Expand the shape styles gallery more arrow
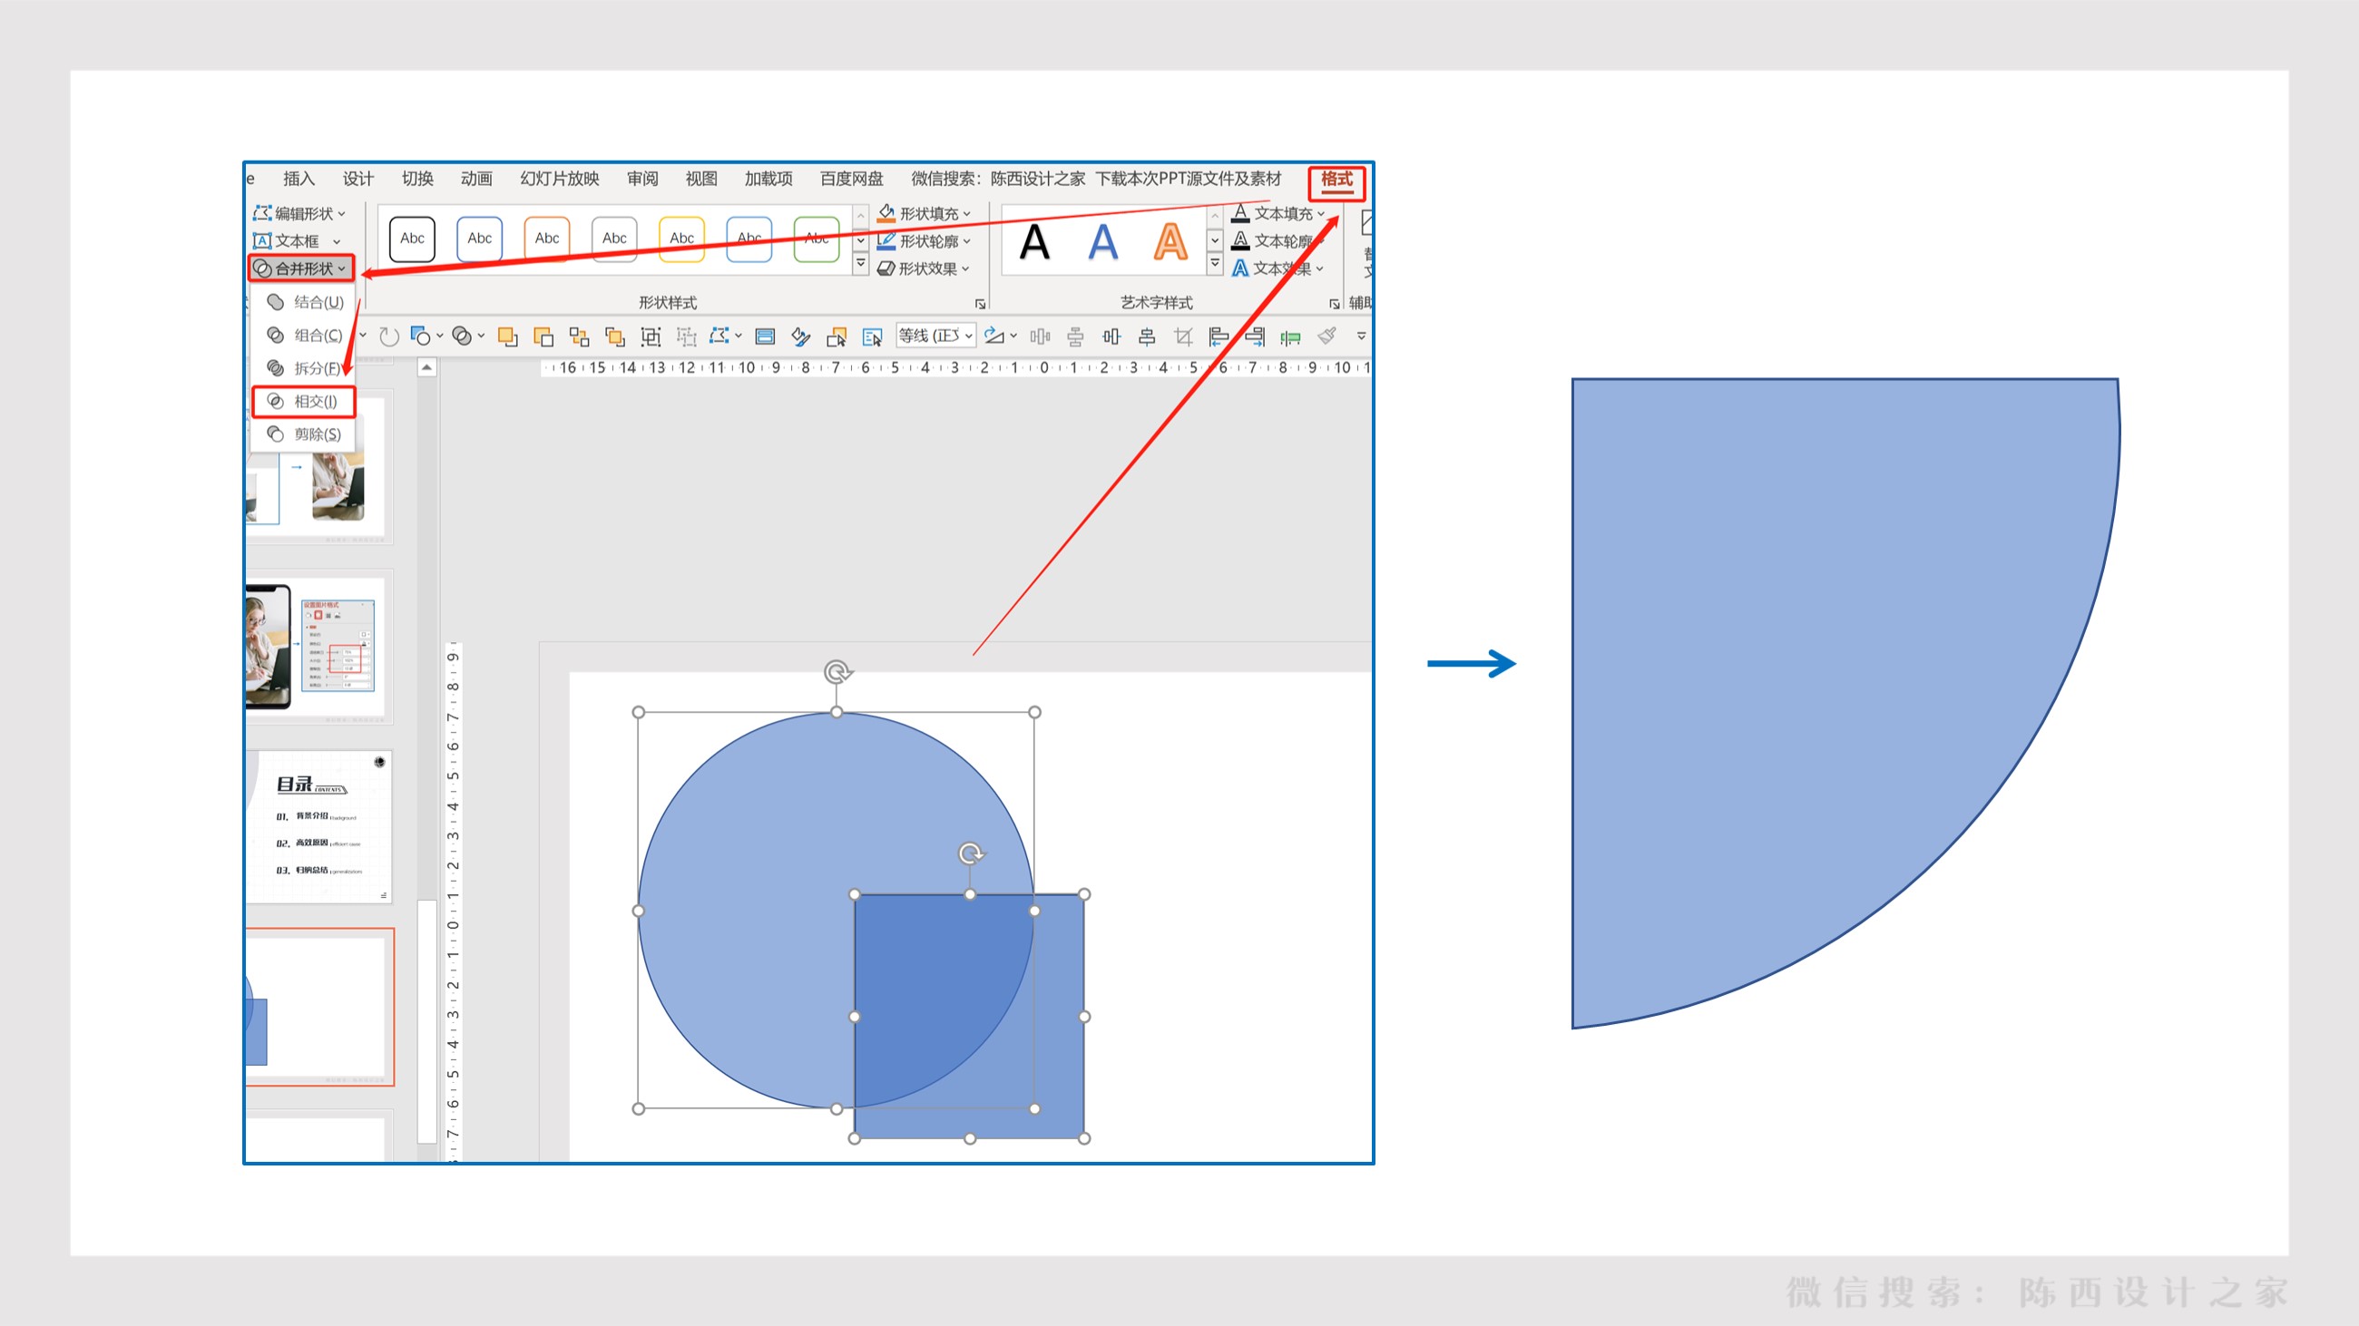2359x1326 pixels. click(860, 264)
